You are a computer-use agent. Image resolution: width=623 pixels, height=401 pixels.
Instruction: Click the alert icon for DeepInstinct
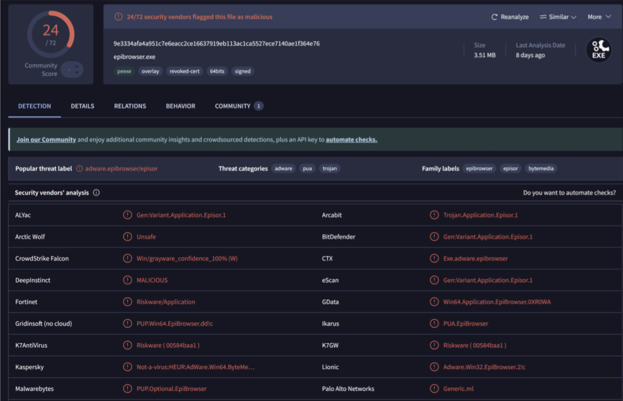coord(127,280)
